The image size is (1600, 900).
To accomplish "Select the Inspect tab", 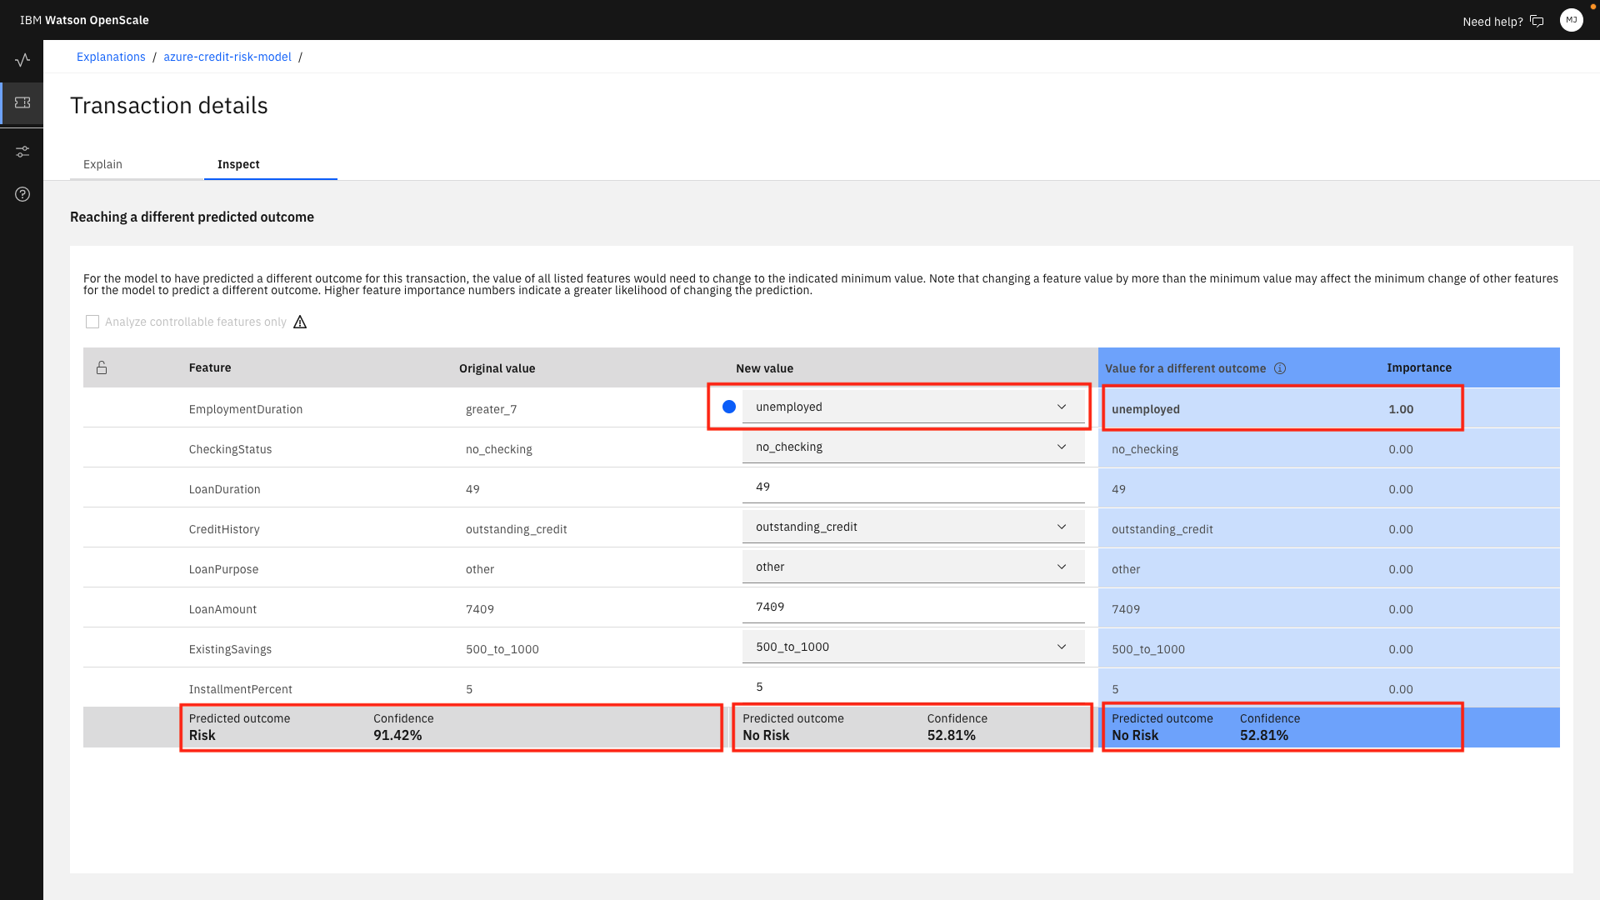I will 238,164.
